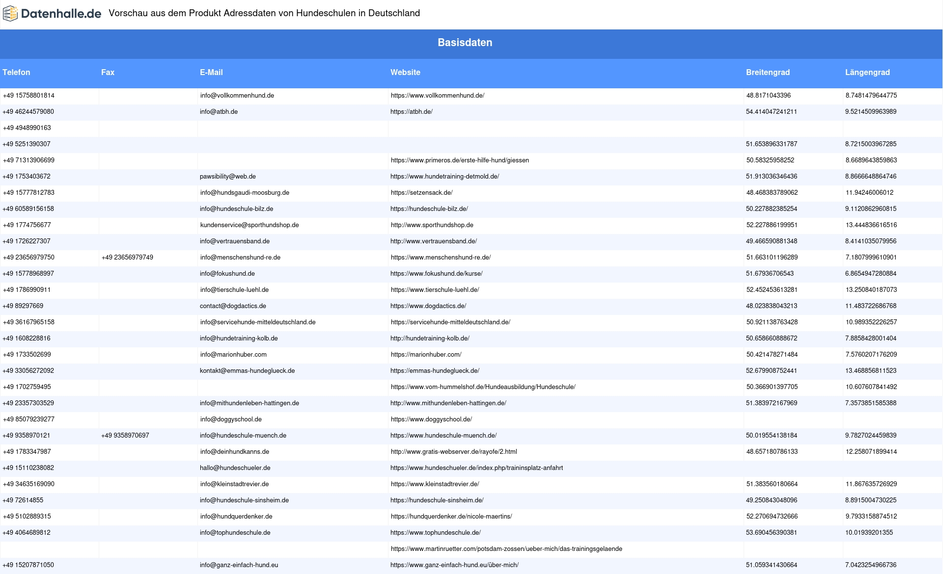Open mithundenleben-hattingen.de website link
Image resolution: width=943 pixels, height=574 pixels.
[x=448, y=403]
